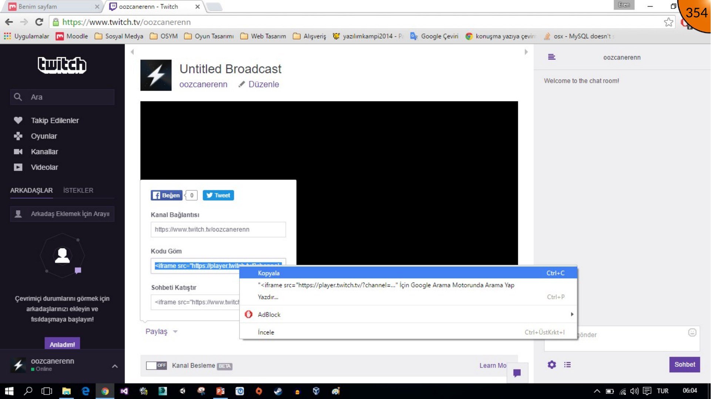Expand the Paylaş share dropdown
Image resolution: width=711 pixels, height=399 pixels.
click(x=161, y=331)
